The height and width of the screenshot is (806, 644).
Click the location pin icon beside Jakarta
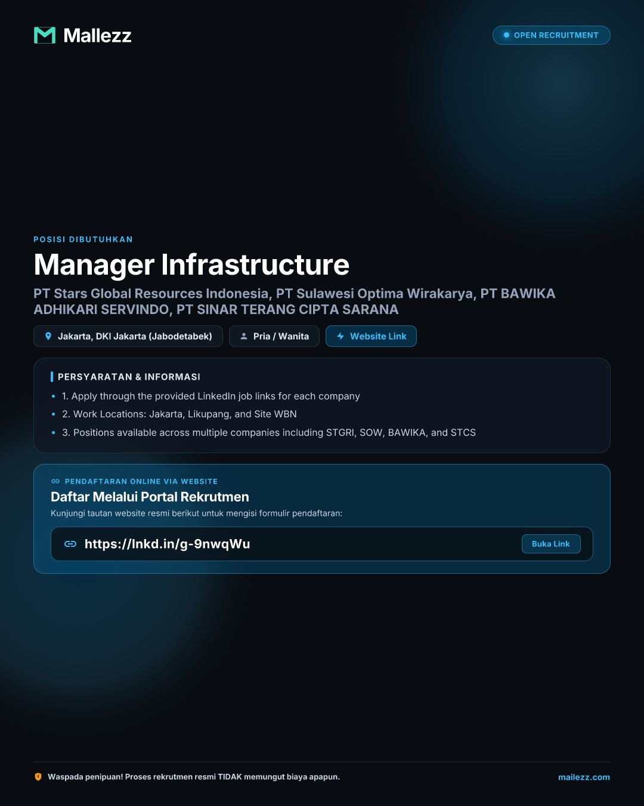[x=48, y=336]
